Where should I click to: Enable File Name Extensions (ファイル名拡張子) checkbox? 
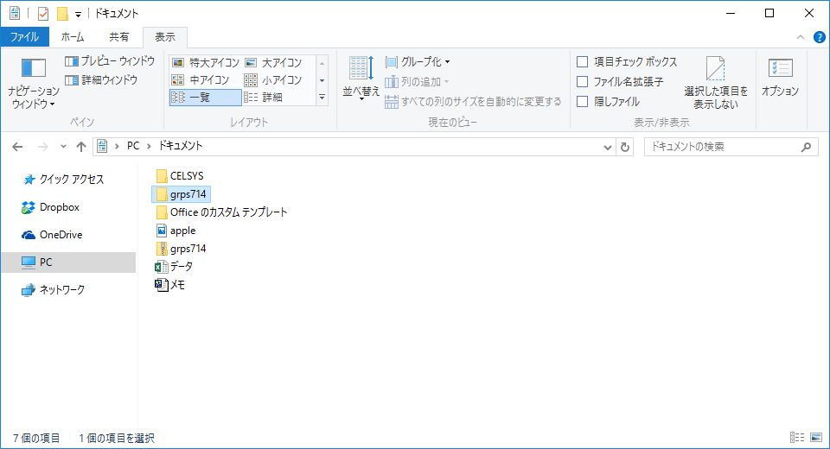[x=583, y=82]
